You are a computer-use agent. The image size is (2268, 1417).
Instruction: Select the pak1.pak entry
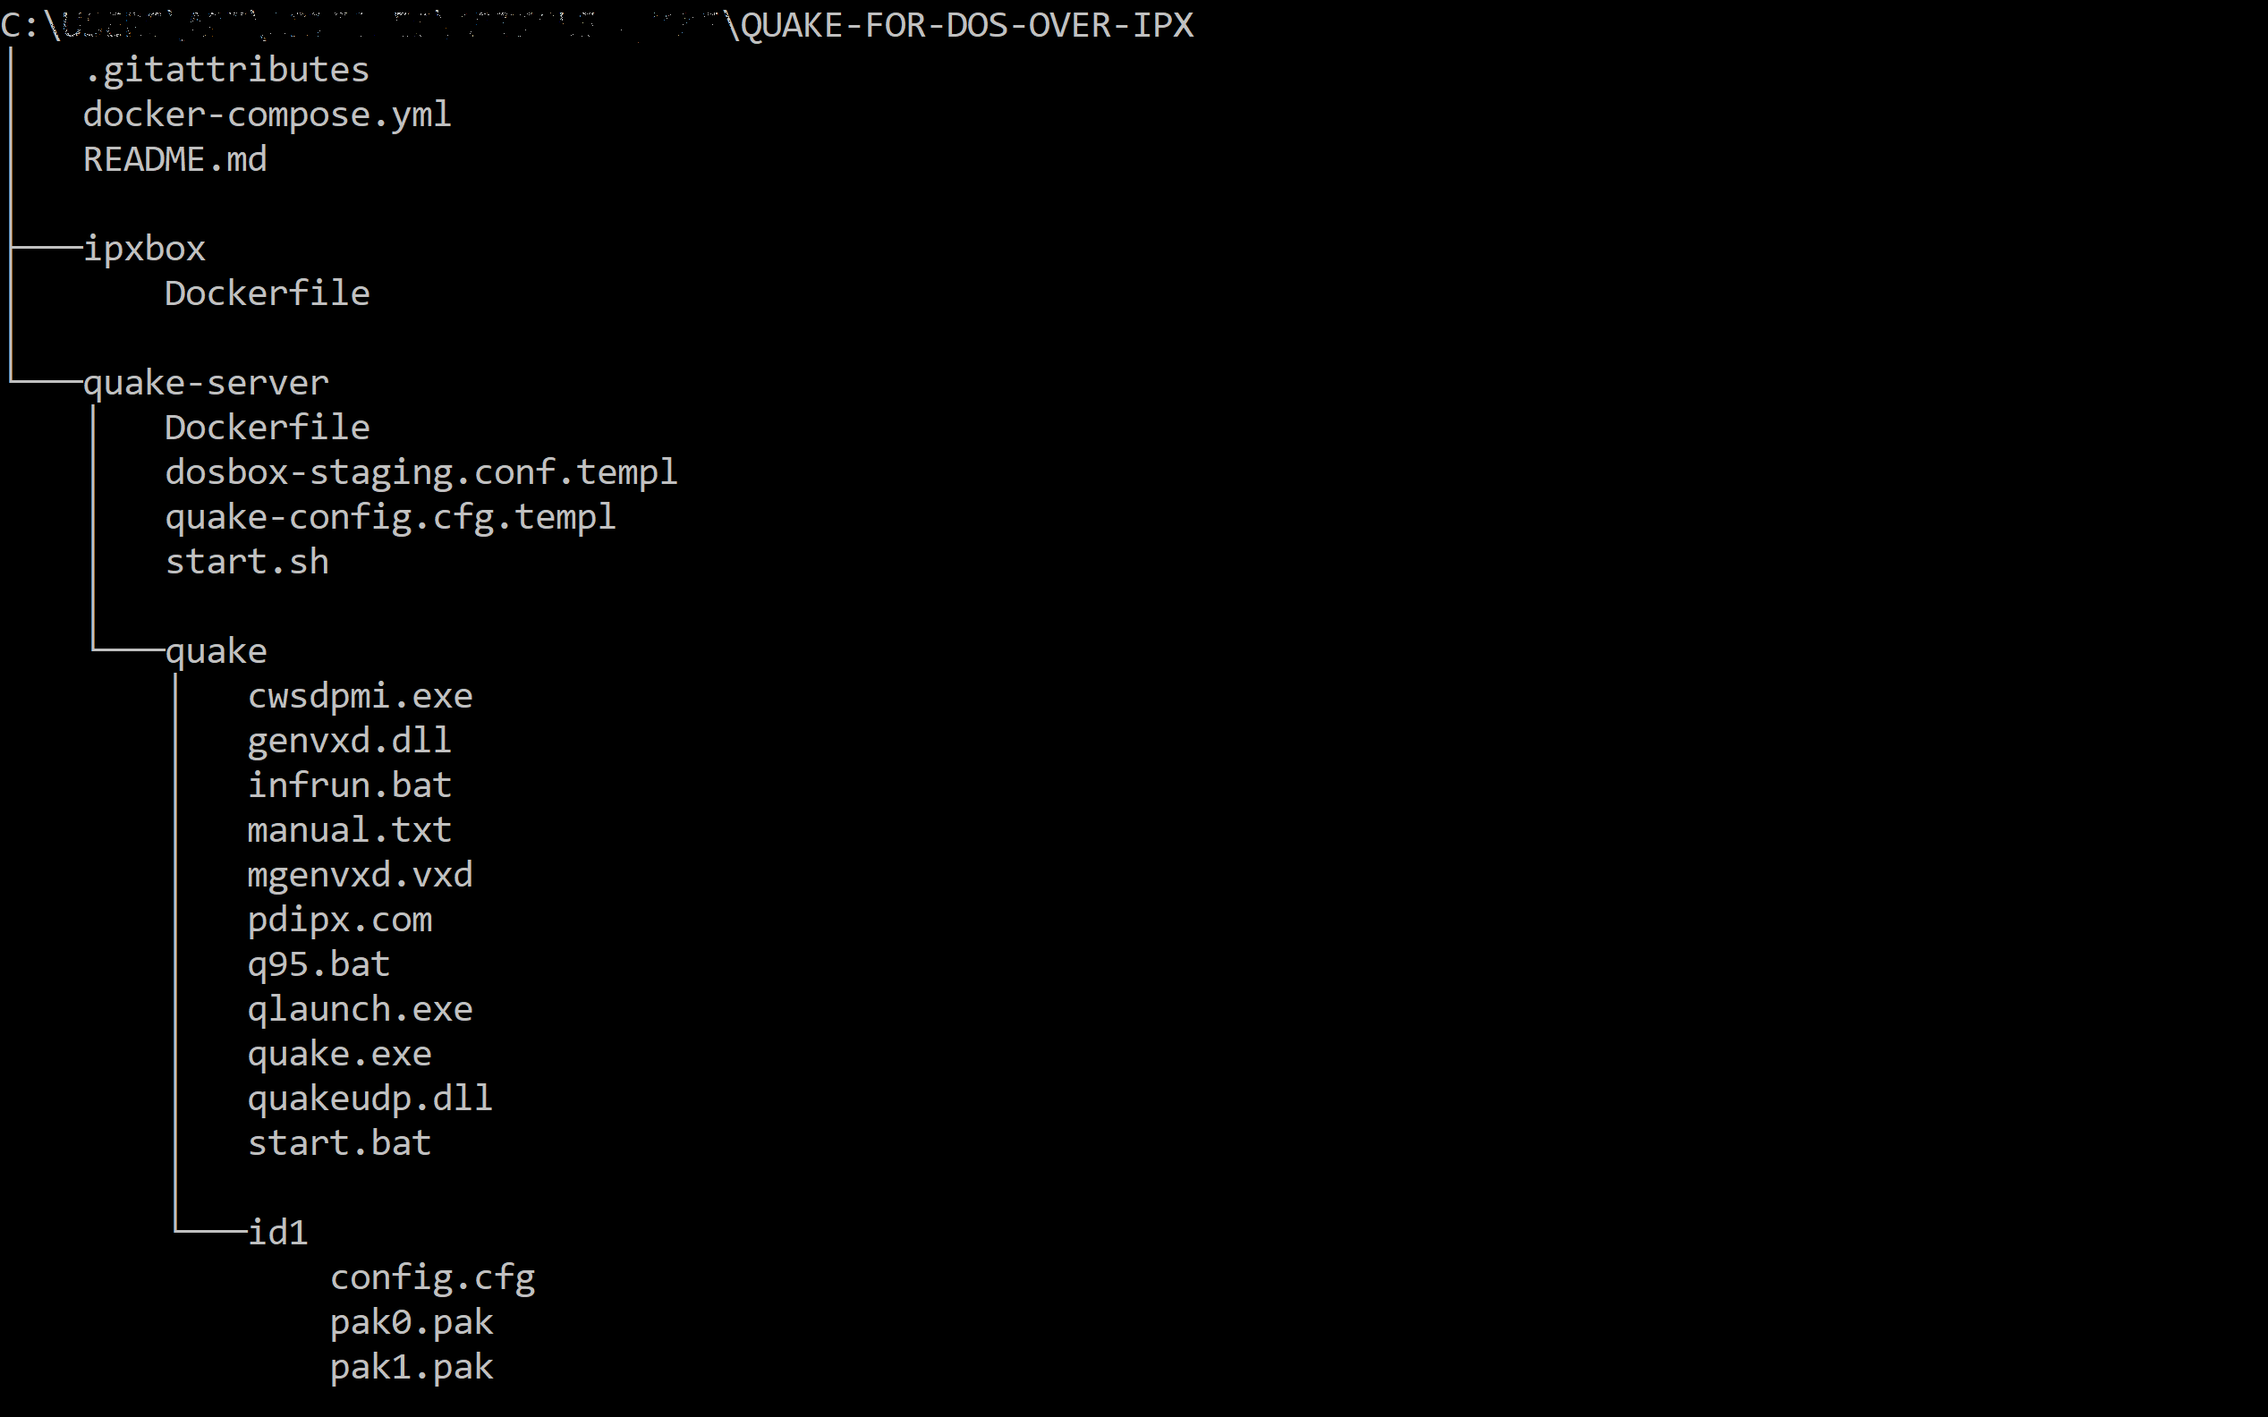point(412,1369)
